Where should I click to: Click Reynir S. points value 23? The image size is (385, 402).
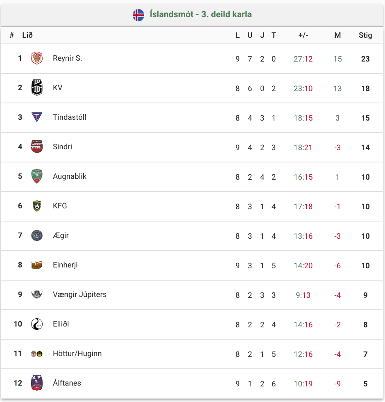click(x=365, y=59)
